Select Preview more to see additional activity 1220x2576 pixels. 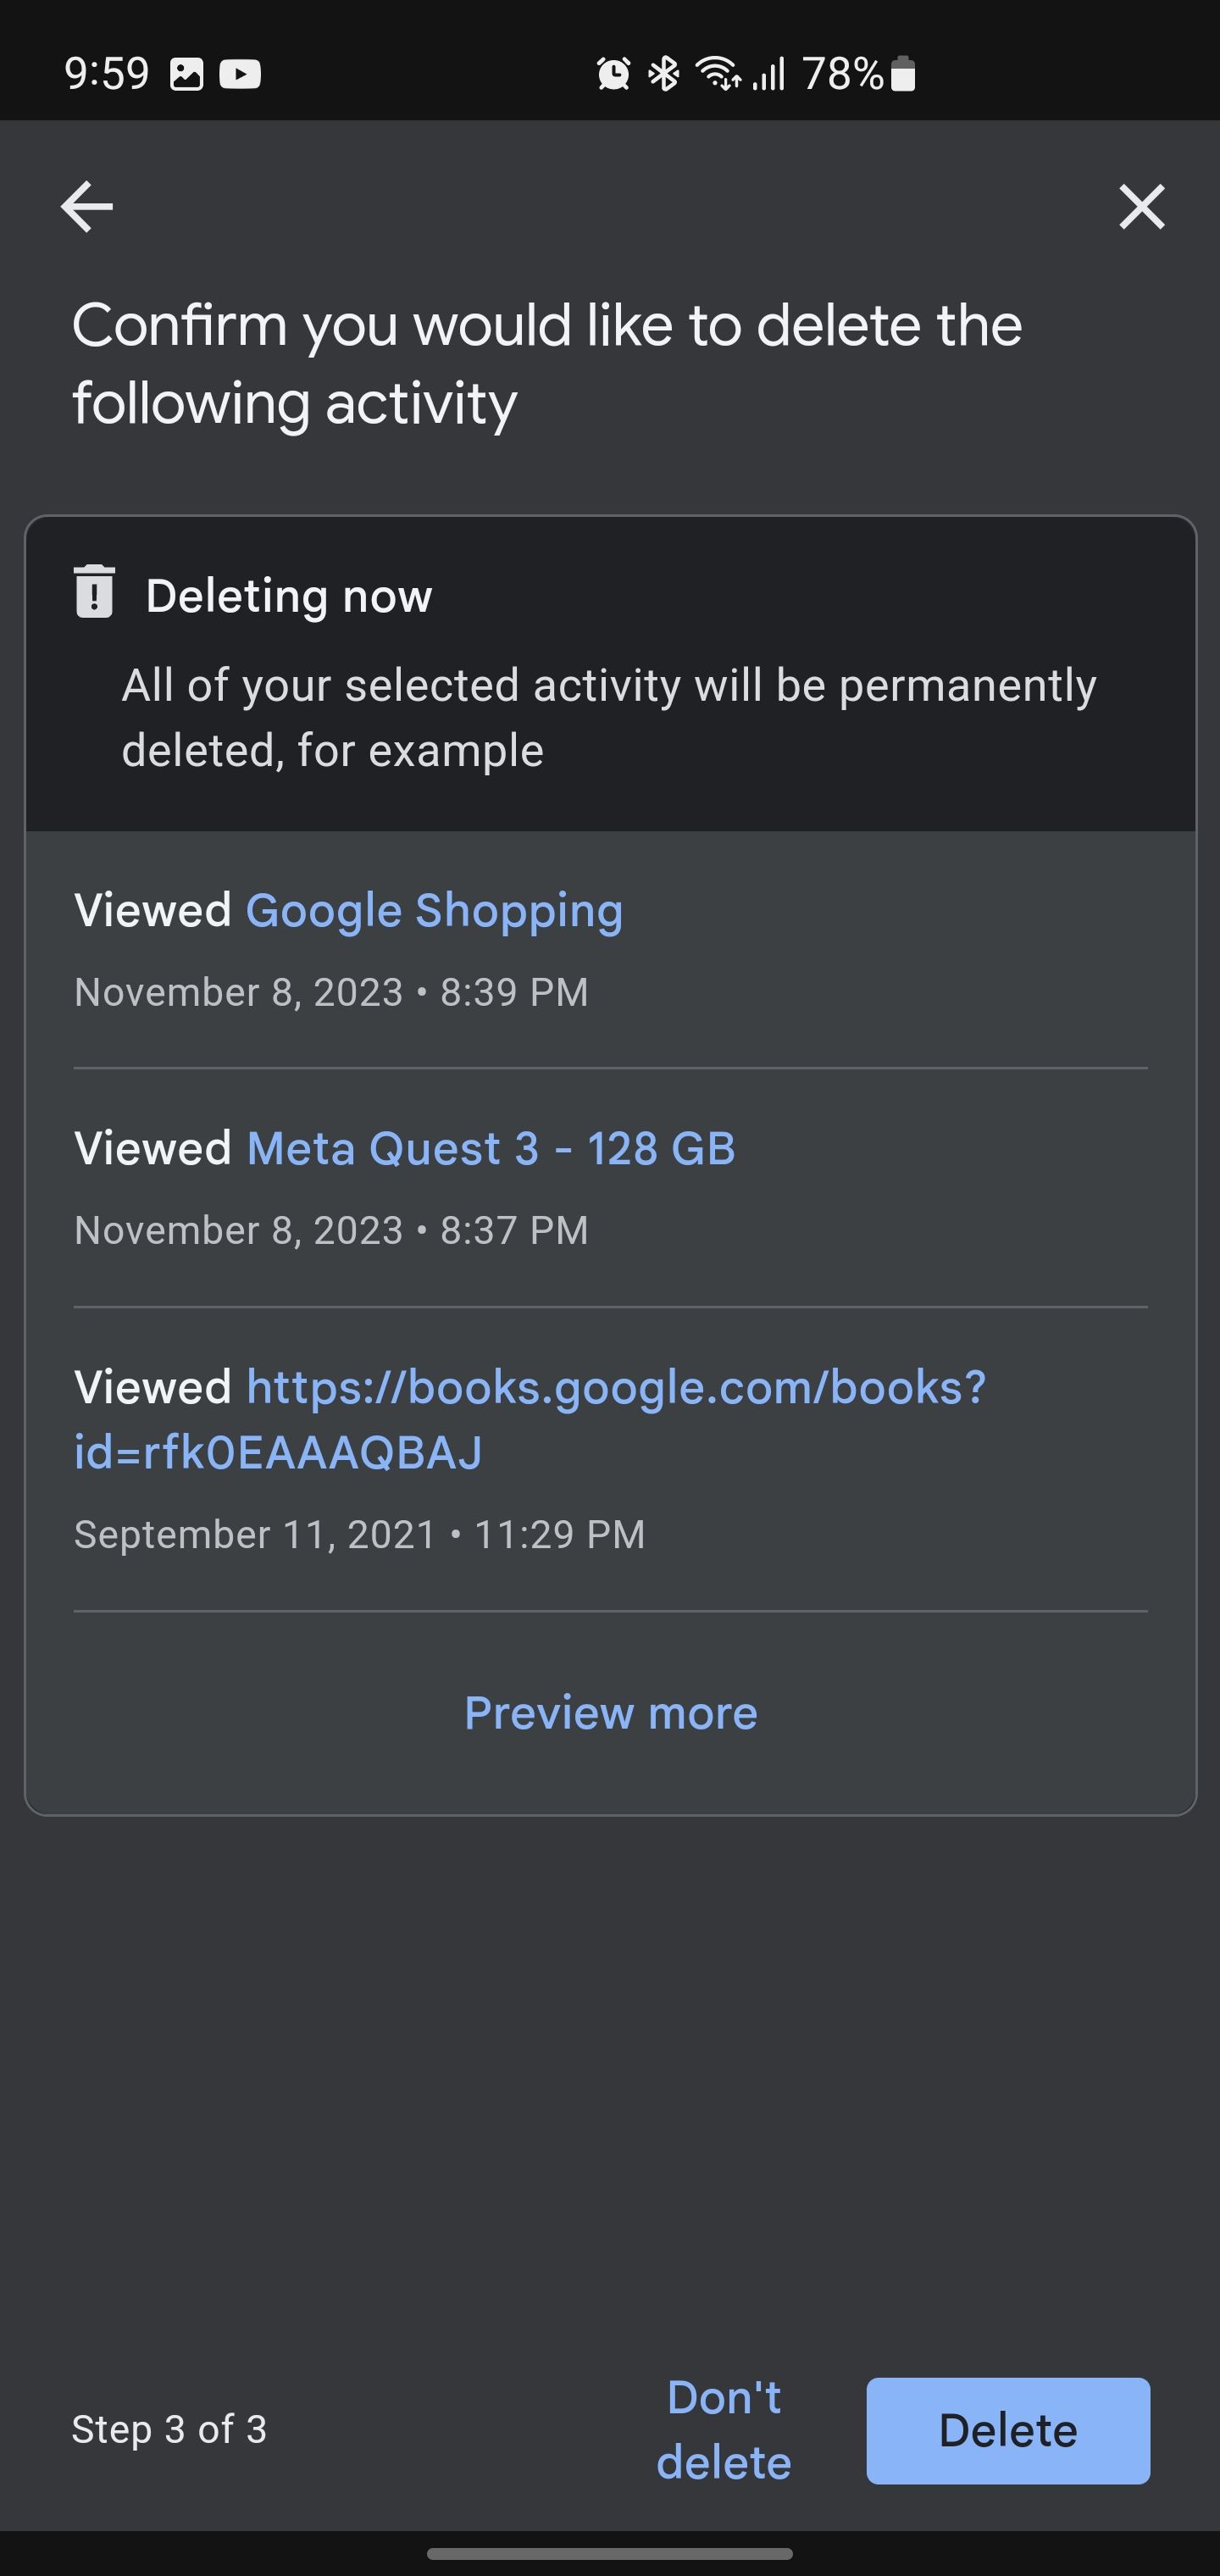610,1712
